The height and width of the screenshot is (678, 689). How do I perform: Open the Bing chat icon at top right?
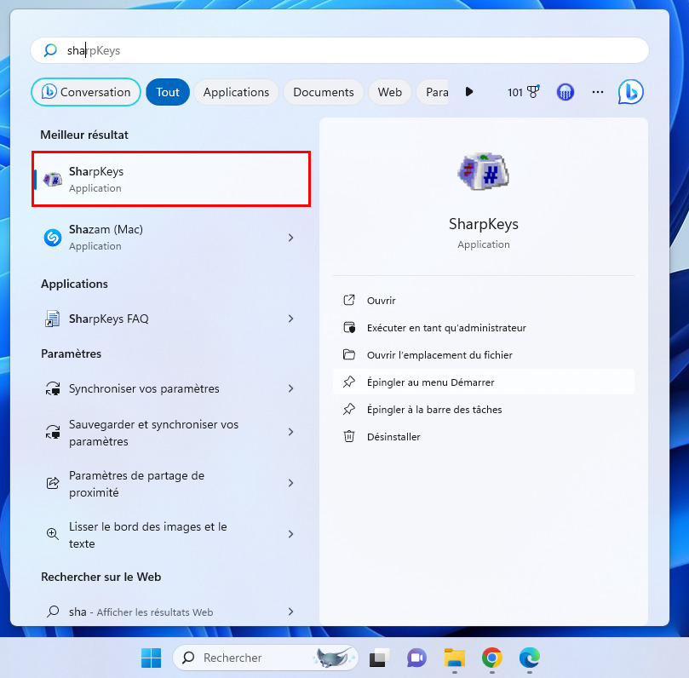[x=630, y=92]
